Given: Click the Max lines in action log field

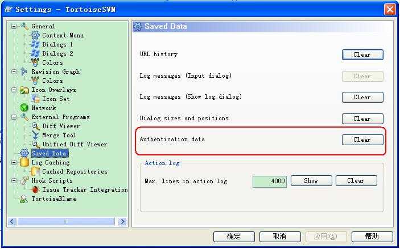Looking at the screenshot, I should tap(269, 182).
